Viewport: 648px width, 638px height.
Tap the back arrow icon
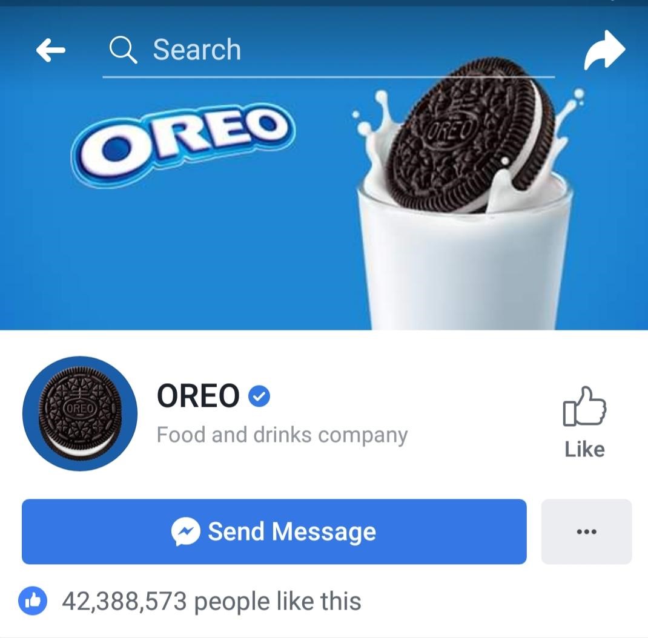(x=50, y=50)
